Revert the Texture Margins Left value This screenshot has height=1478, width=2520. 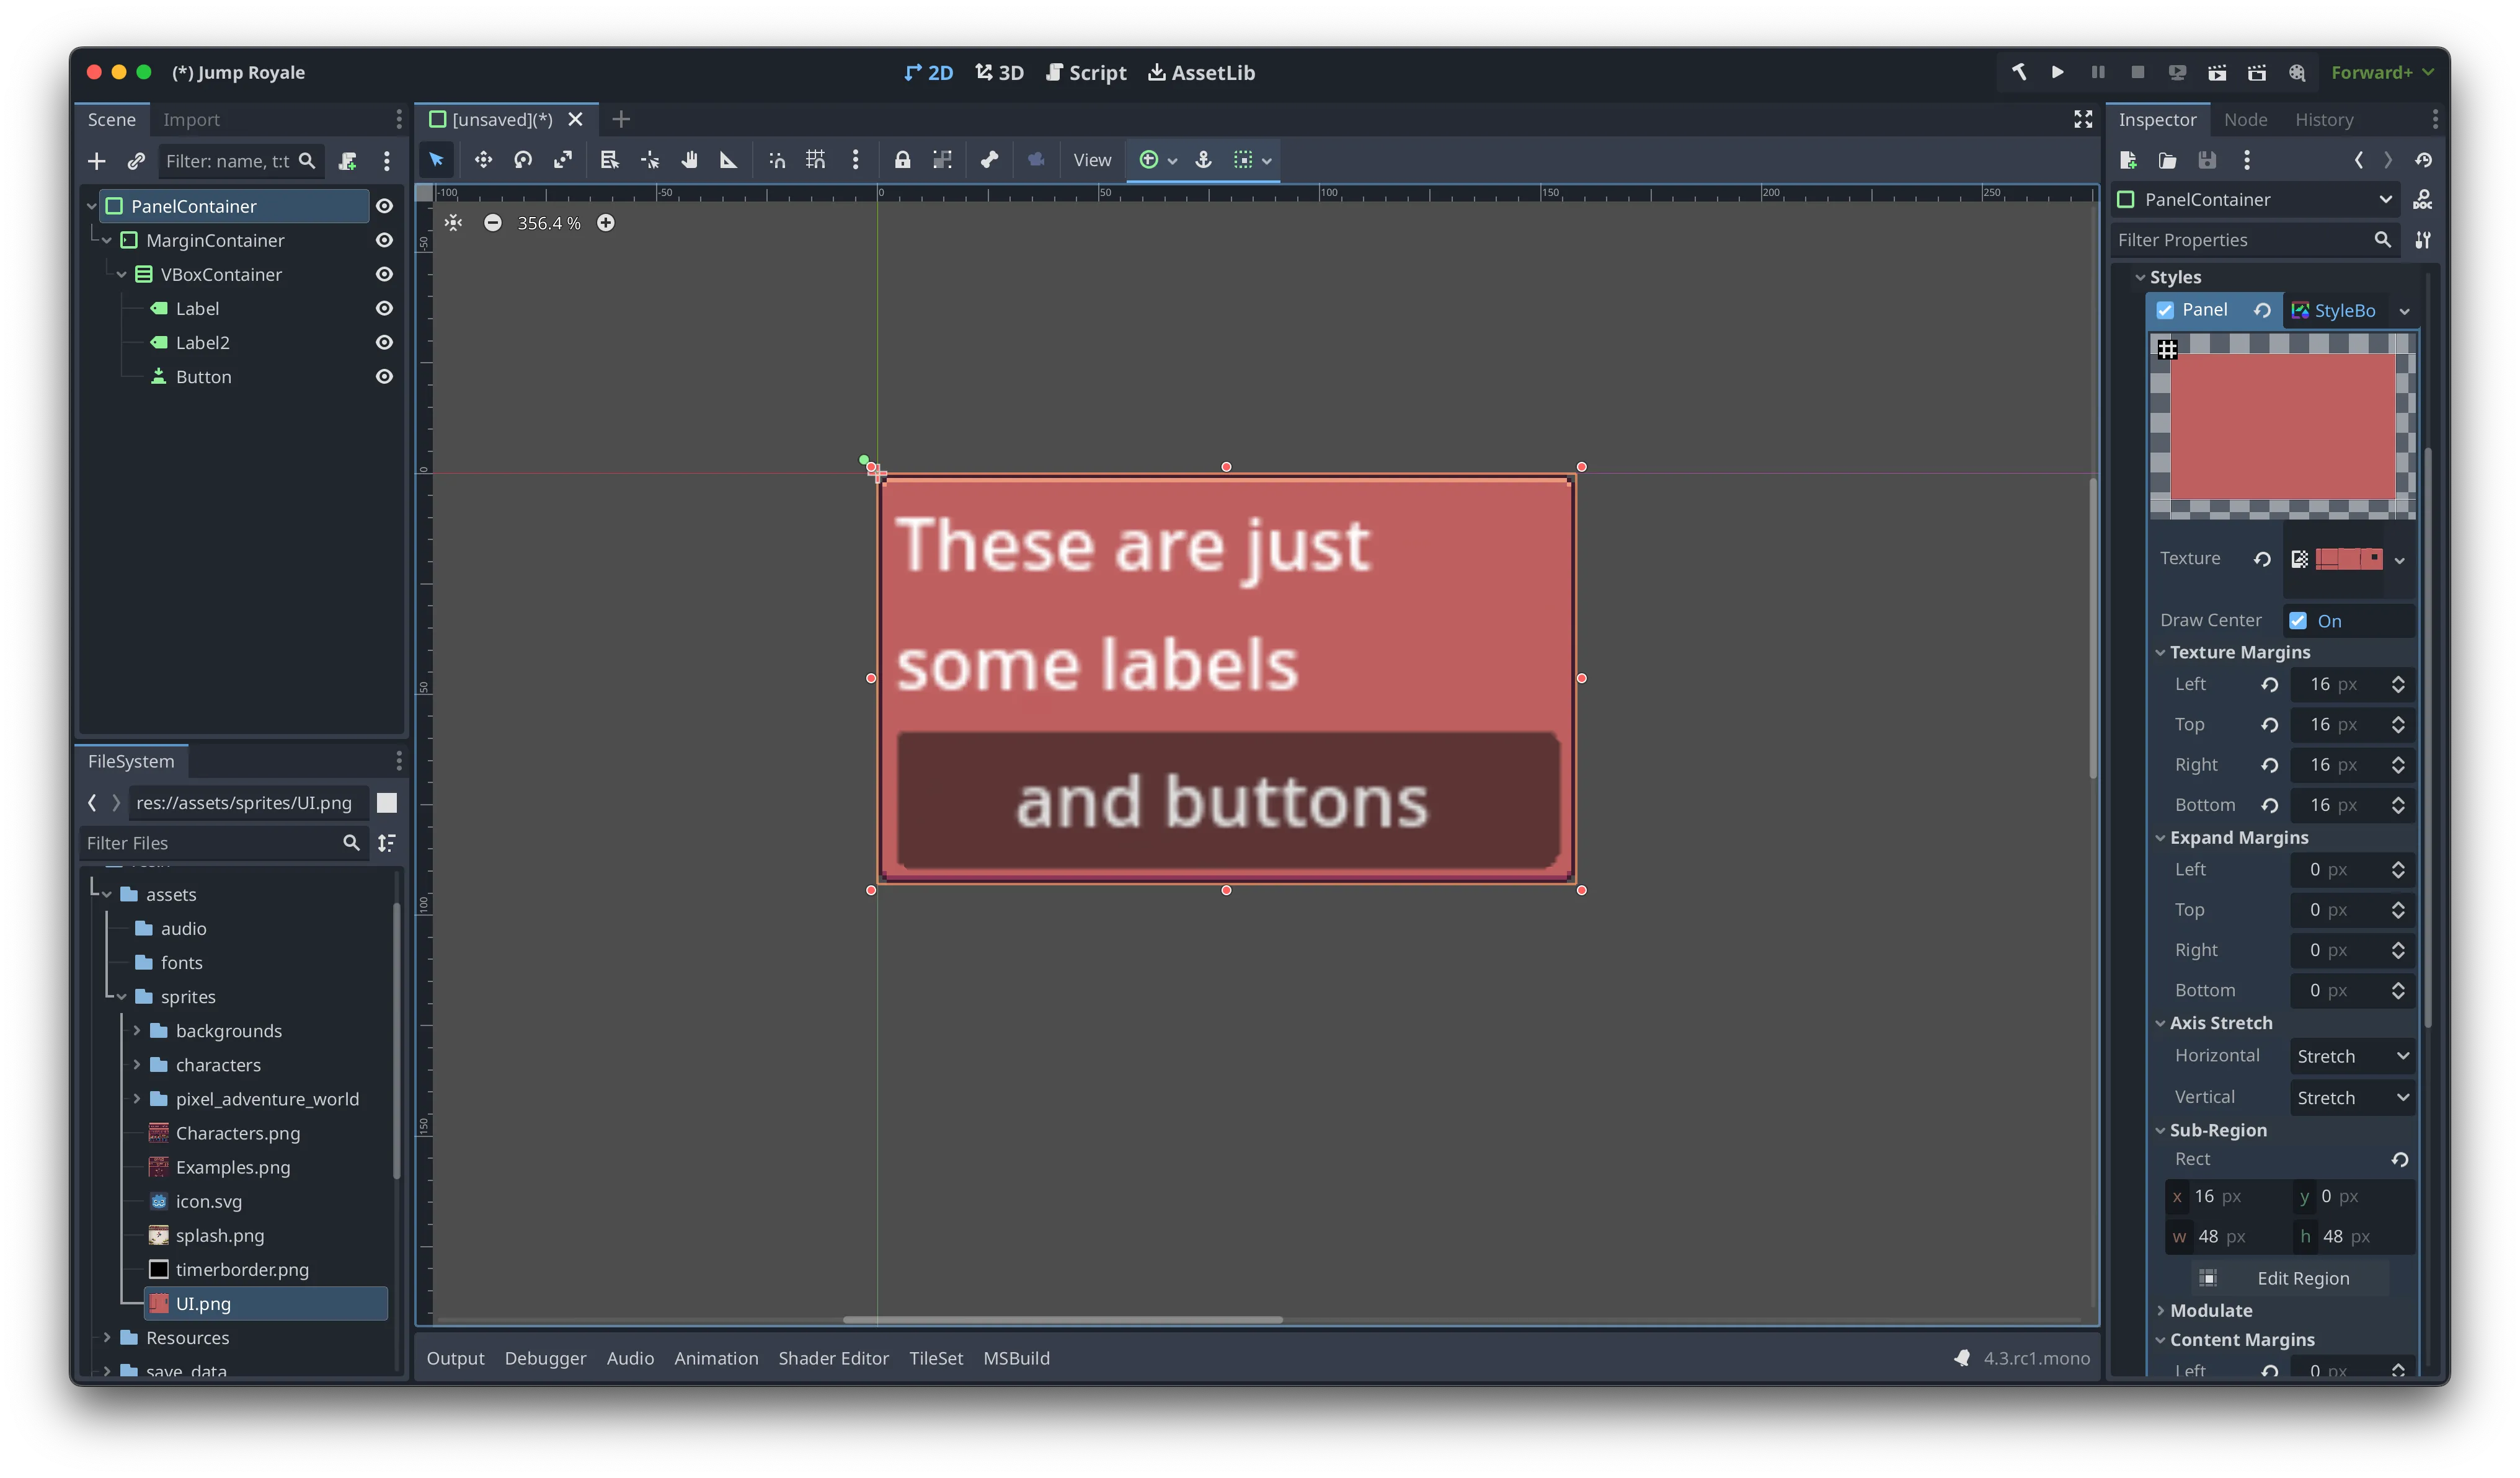[x=2270, y=685]
